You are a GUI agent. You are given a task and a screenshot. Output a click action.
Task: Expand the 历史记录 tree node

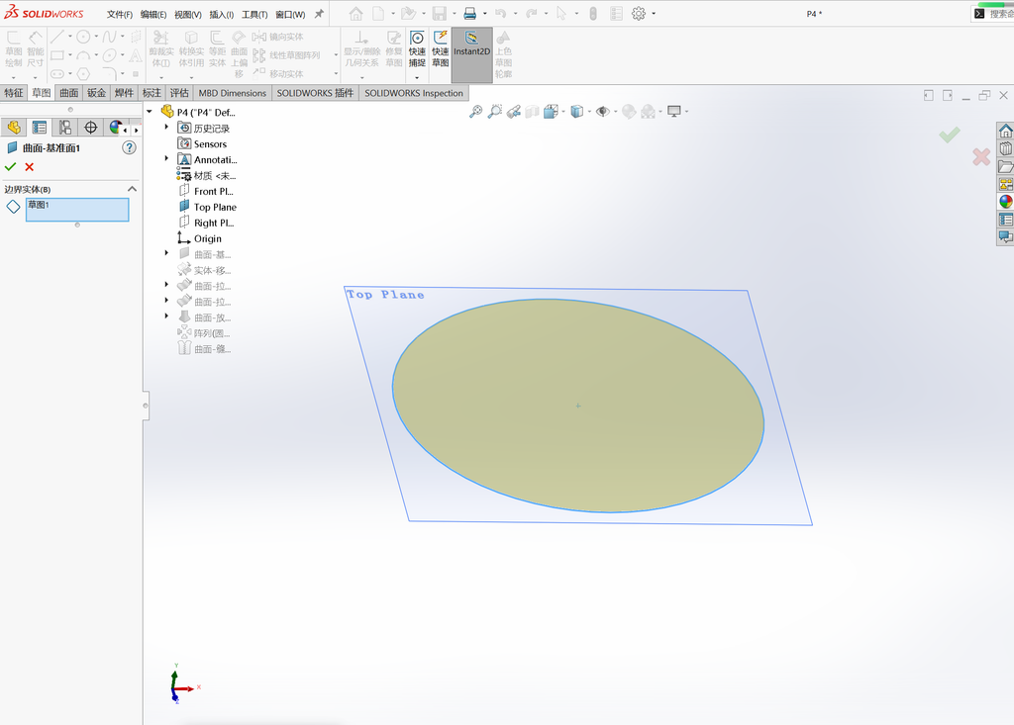coord(166,128)
